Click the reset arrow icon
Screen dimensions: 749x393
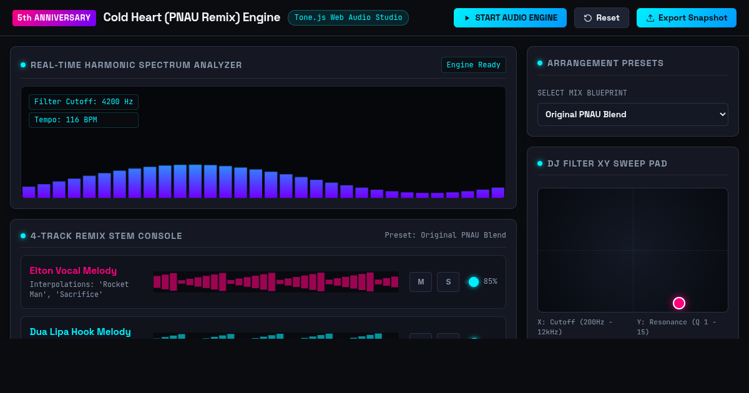tap(588, 18)
